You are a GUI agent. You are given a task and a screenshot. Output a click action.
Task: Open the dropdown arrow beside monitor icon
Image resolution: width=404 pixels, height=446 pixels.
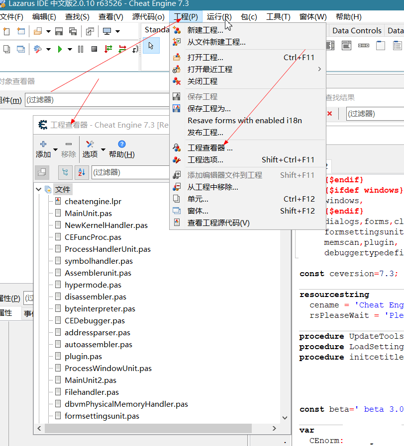117,32
